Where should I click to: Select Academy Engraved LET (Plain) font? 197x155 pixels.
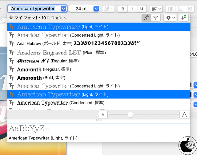click(x=99, y=53)
